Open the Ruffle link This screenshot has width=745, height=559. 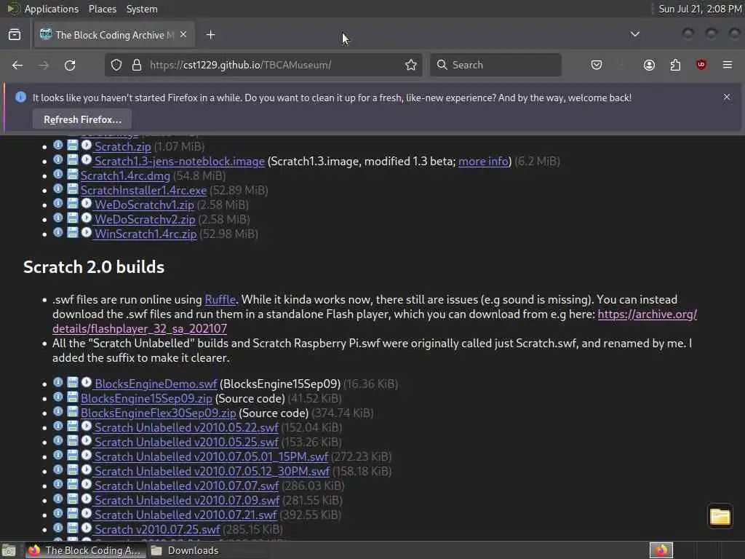[220, 299]
